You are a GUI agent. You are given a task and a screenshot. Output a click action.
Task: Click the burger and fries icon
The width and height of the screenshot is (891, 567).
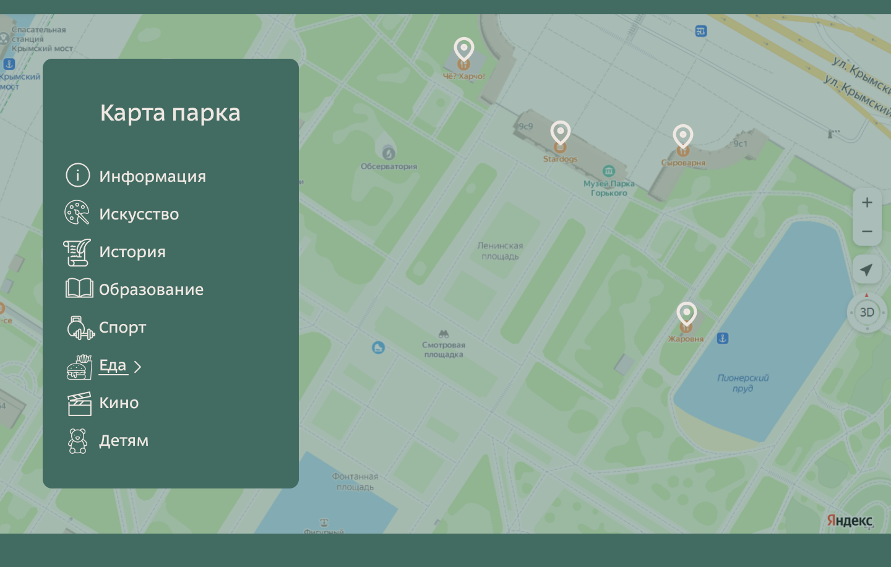[x=79, y=367]
